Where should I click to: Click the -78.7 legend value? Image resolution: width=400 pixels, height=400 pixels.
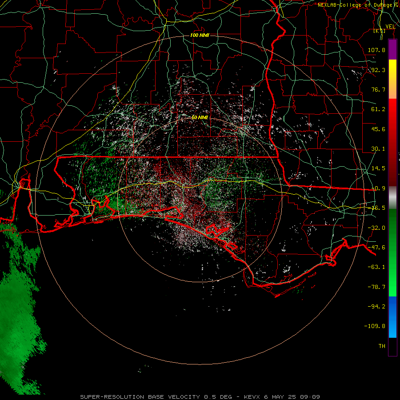pos(376,287)
